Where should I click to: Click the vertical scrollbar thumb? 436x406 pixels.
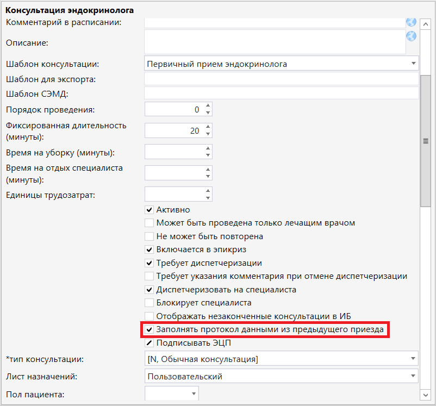[x=426, y=140]
